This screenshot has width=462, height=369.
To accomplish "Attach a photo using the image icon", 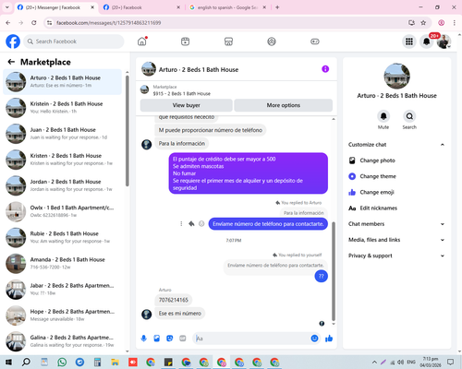I will (157, 339).
